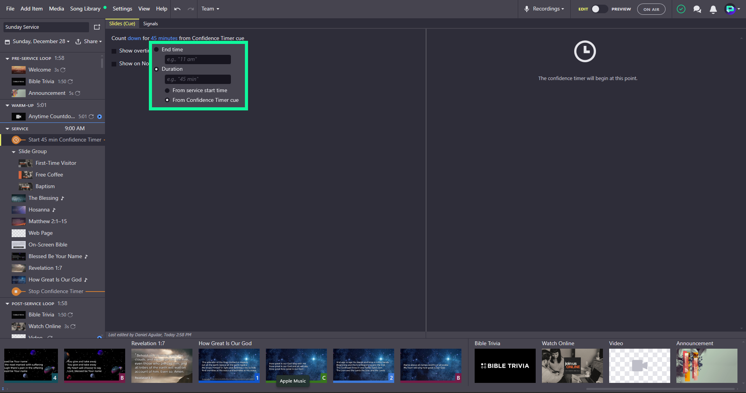
Task: Select From service start time option
Action: click(x=167, y=91)
